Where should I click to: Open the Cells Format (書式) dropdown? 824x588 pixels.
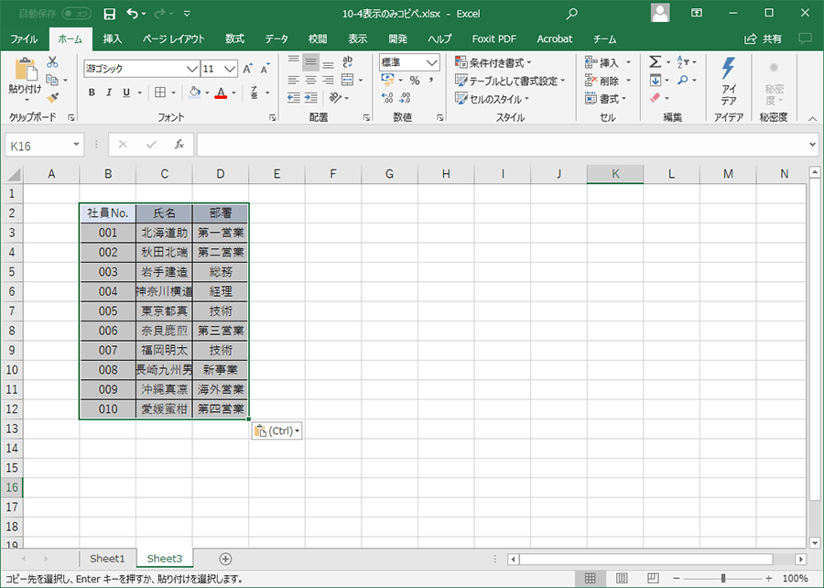(607, 98)
